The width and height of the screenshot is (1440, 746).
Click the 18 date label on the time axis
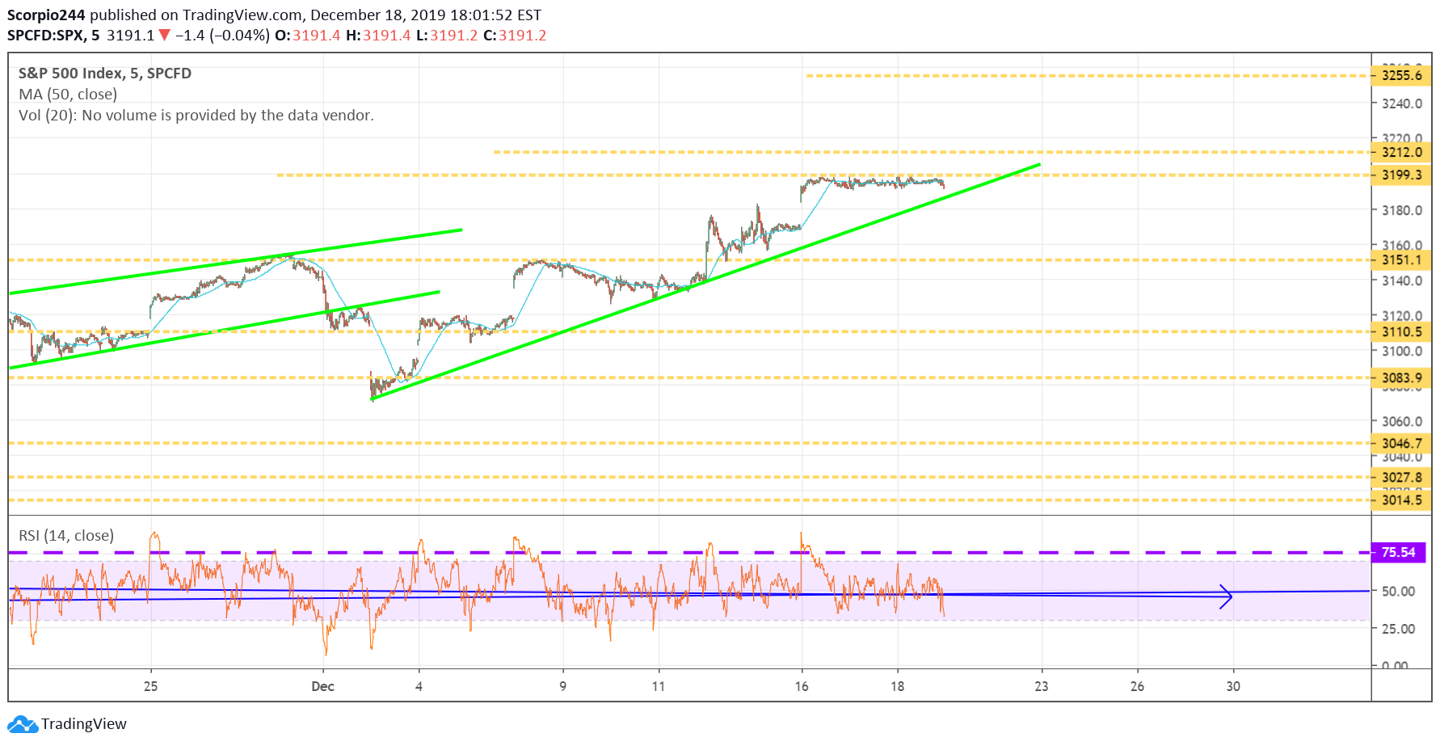point(898,686)
